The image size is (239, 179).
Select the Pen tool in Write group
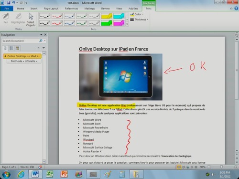6,19
